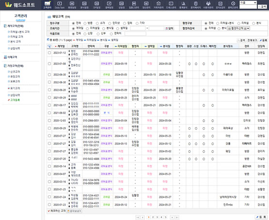Open 고객등록 in the left sidebar
The width and height of the screenshot is (269, 220).
[15, 100]
